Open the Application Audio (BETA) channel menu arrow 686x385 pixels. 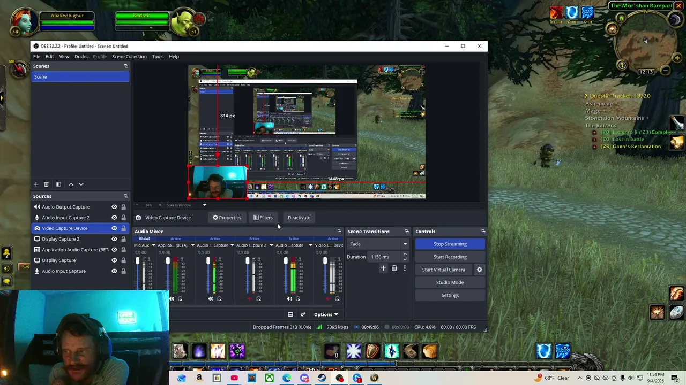click(192, 245)
